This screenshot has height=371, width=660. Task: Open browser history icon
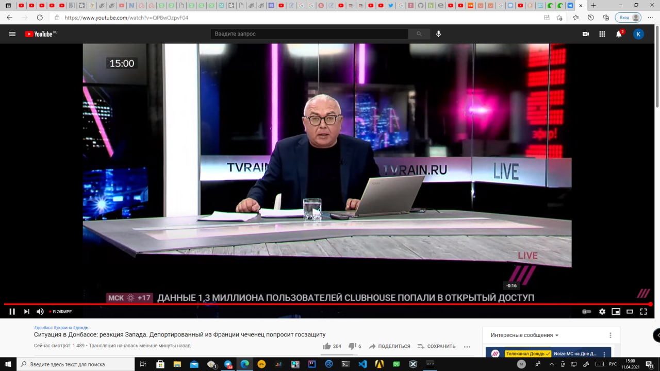591,18
